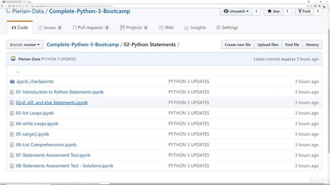The image size is (330, 185).
Task: Click the Upload files button
Action: coord(268,45)
